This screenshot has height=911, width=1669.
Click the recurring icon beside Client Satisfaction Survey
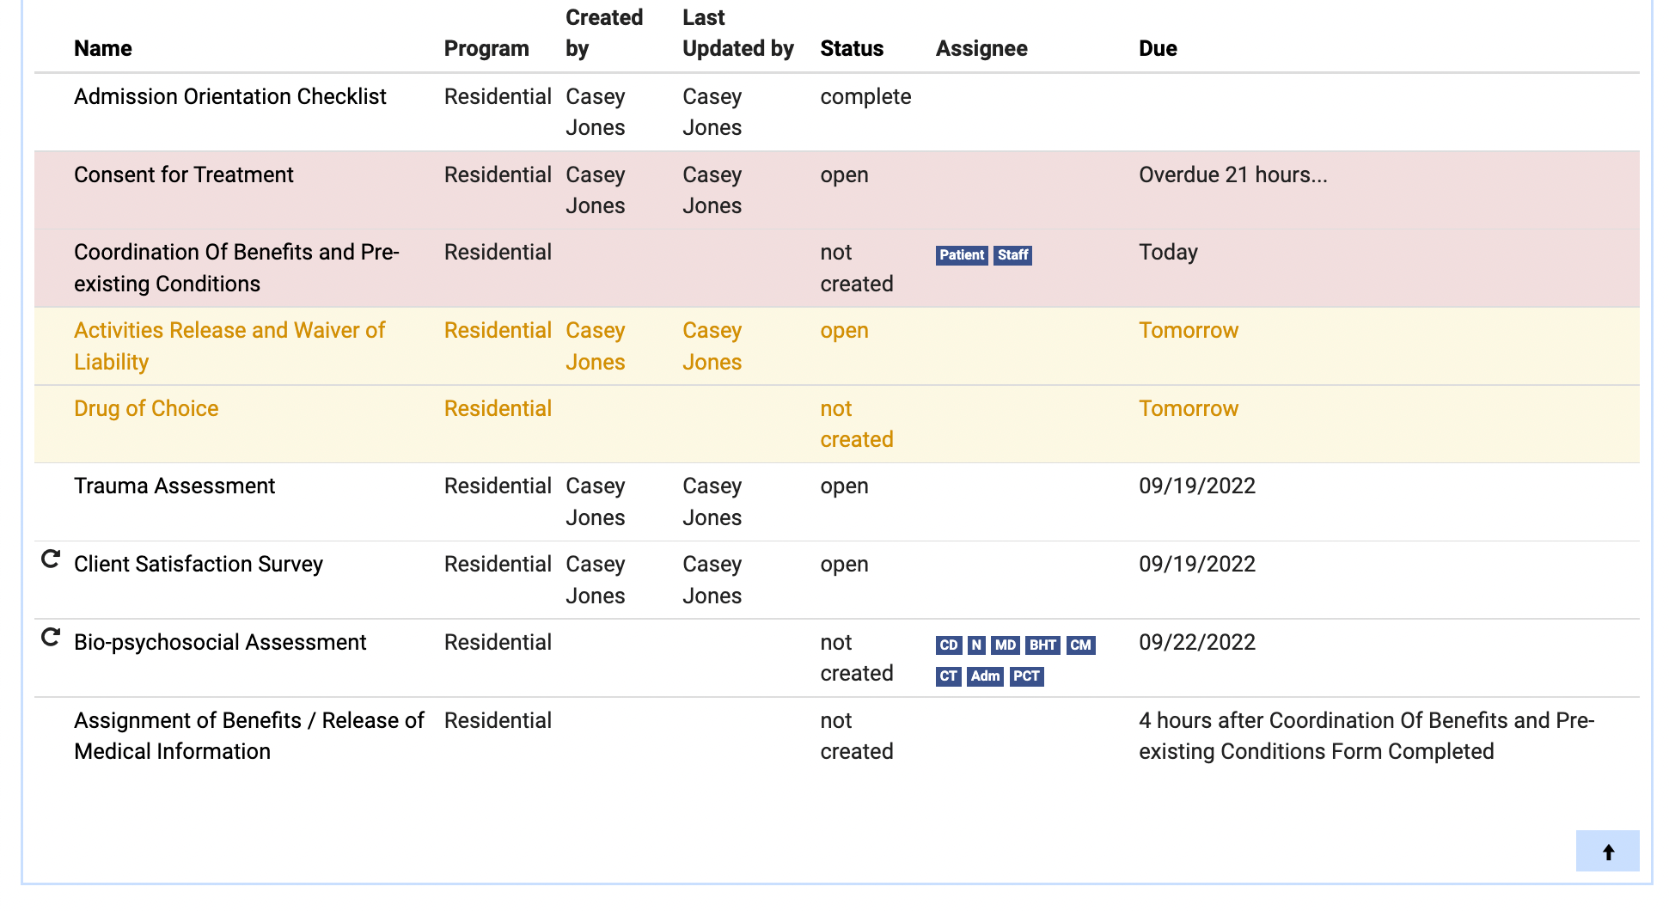(x=51, y=560)
